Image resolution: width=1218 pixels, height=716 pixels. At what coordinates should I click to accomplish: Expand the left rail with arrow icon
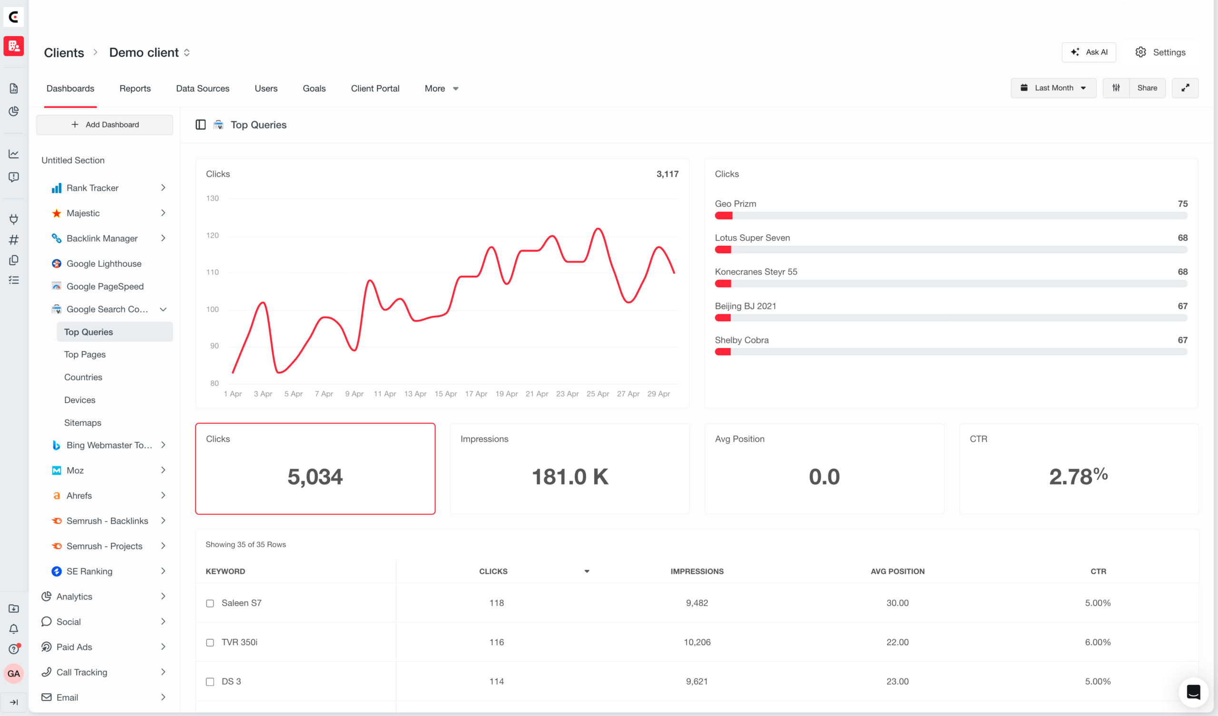pyautogui.click(x=13, y=702)
